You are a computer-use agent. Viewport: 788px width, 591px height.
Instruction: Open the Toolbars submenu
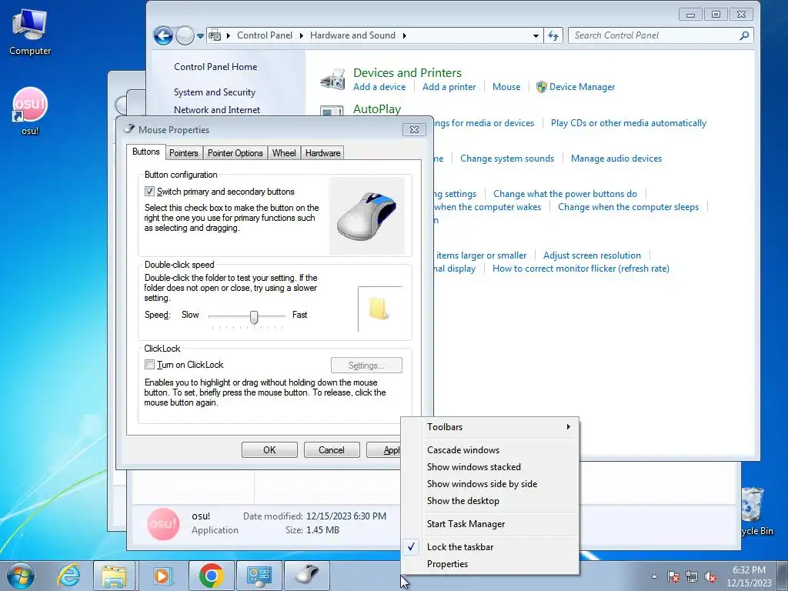(490, 426)
